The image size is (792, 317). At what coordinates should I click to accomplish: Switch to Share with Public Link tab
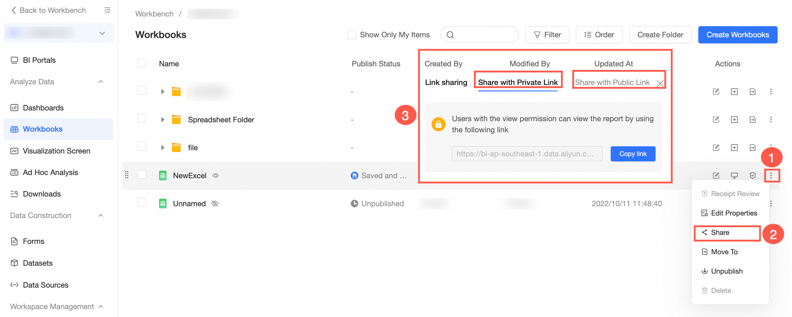click(x=612, y=82)
